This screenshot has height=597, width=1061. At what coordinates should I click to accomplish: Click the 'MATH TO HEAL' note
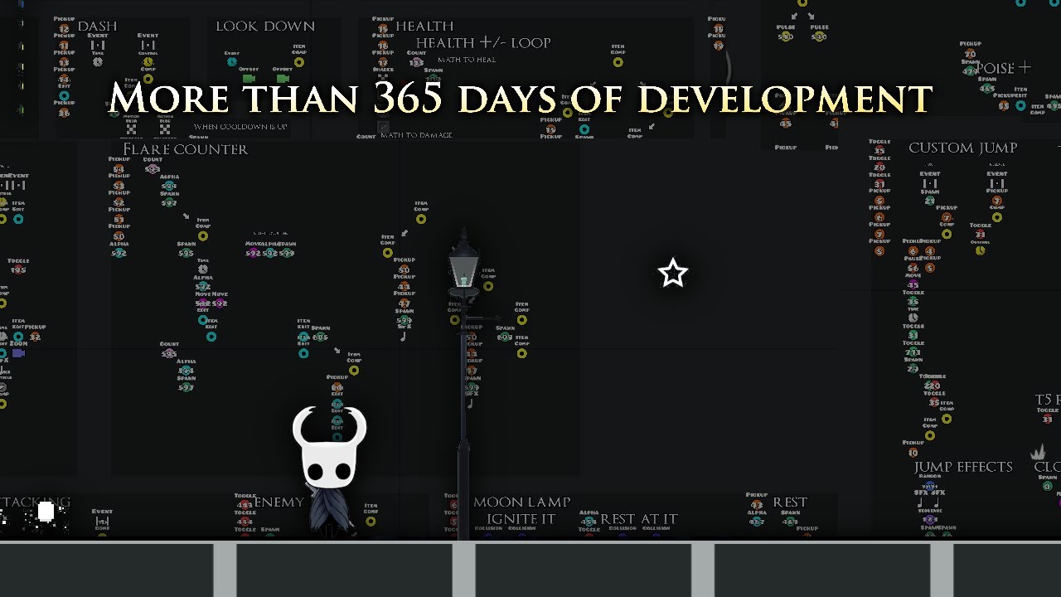[467, 60]
